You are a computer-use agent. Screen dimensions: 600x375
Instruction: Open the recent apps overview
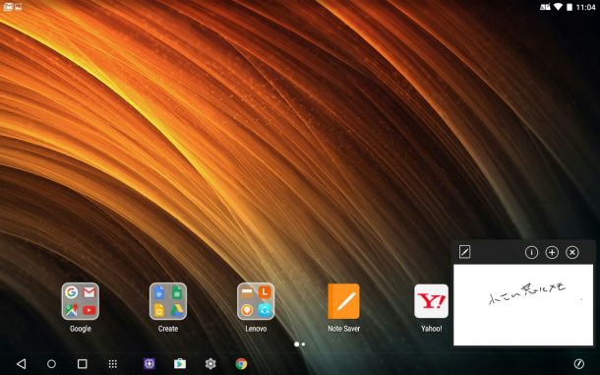pyautogui.click(x=83, y=363)
